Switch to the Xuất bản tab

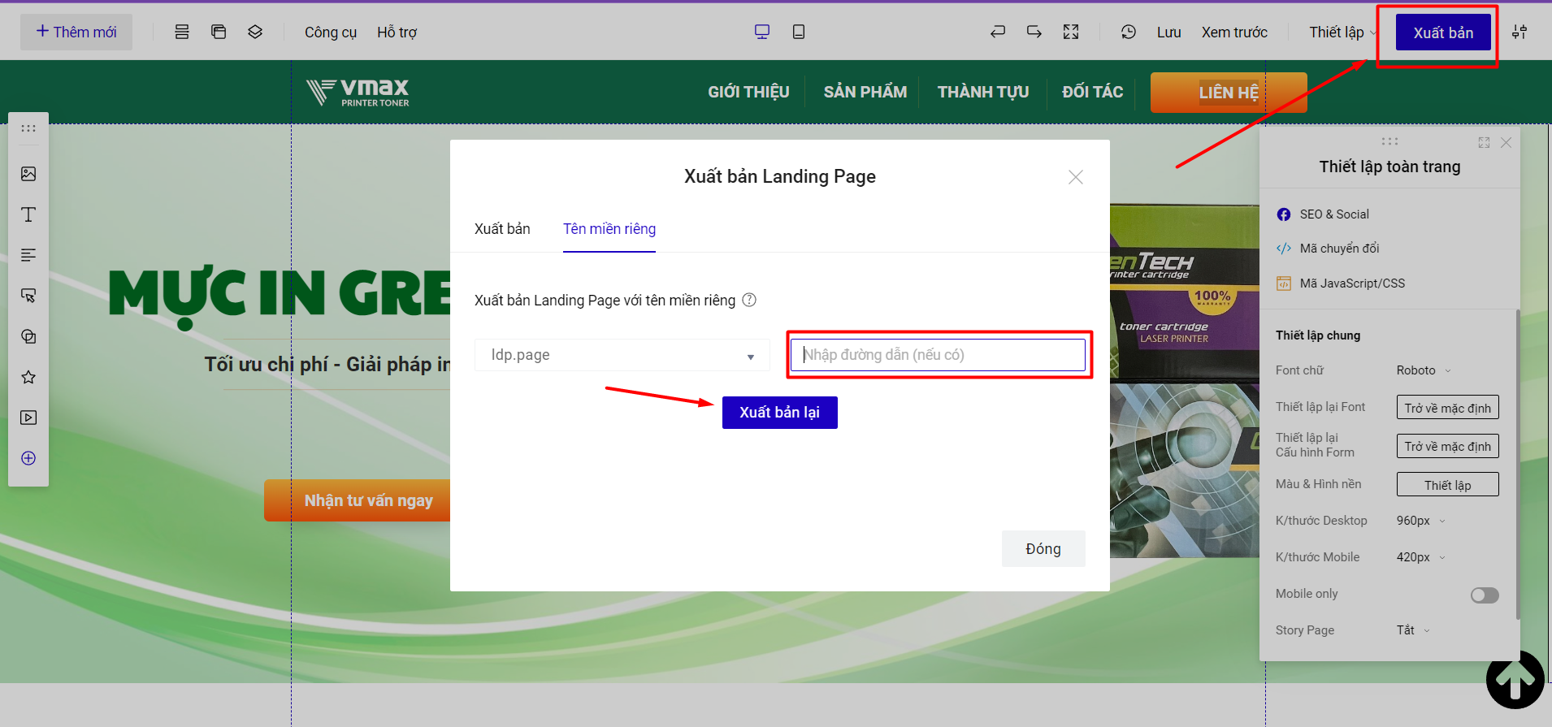pyautogui.click(x=502, y=229)
